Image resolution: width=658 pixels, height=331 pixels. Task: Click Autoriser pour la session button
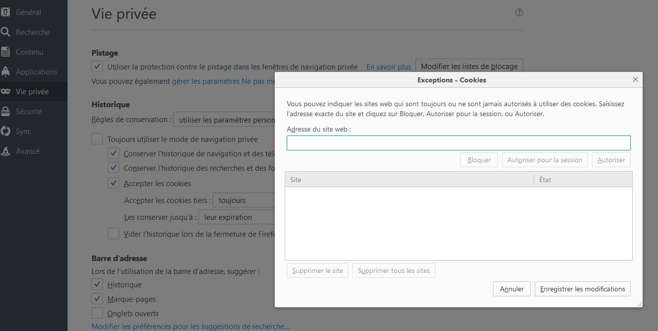tap(545, 160)
